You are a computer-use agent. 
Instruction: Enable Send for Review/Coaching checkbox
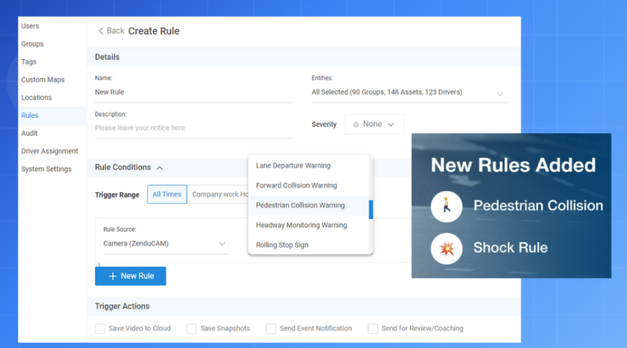pyautogui.click(x=372, y=328)
